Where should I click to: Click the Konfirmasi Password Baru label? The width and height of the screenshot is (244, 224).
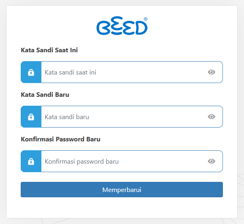coord(60,139)
